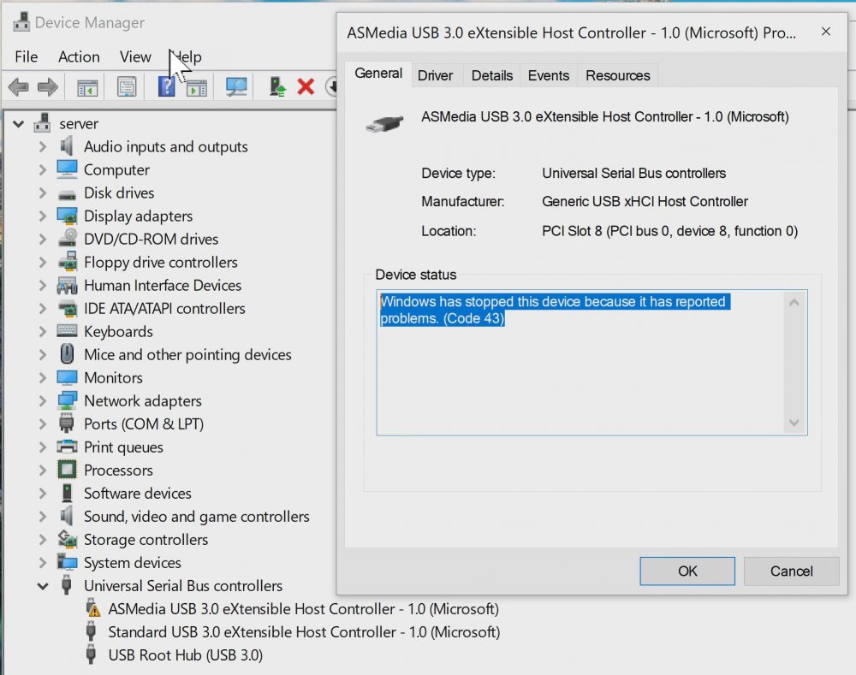Click the Update driver toolbar icon
The width and height of the screenshot is (856, 675).
pyautogui.click(x=277, y=86)
